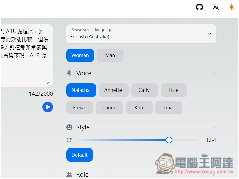Click the Role section heading
239x179 pixels.
[x=82, y=174]
